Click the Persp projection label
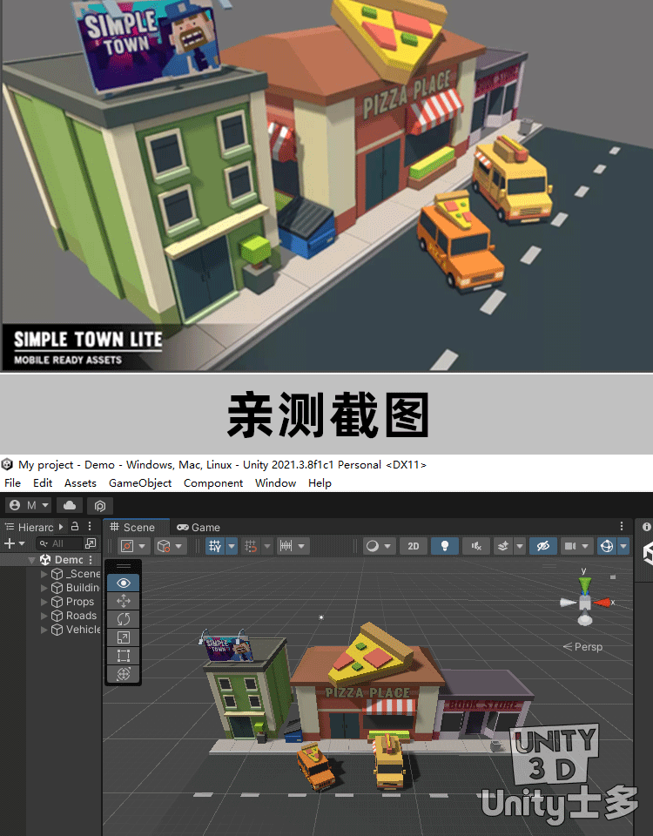The image size is (653, 836). coord(583,647)
